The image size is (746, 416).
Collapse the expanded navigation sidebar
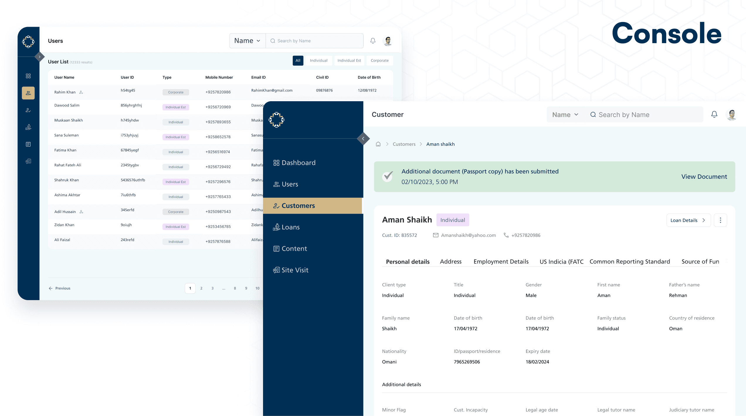pos(363,138)
